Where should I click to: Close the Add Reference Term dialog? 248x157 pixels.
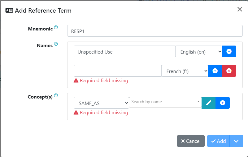[x=240, y=9]
